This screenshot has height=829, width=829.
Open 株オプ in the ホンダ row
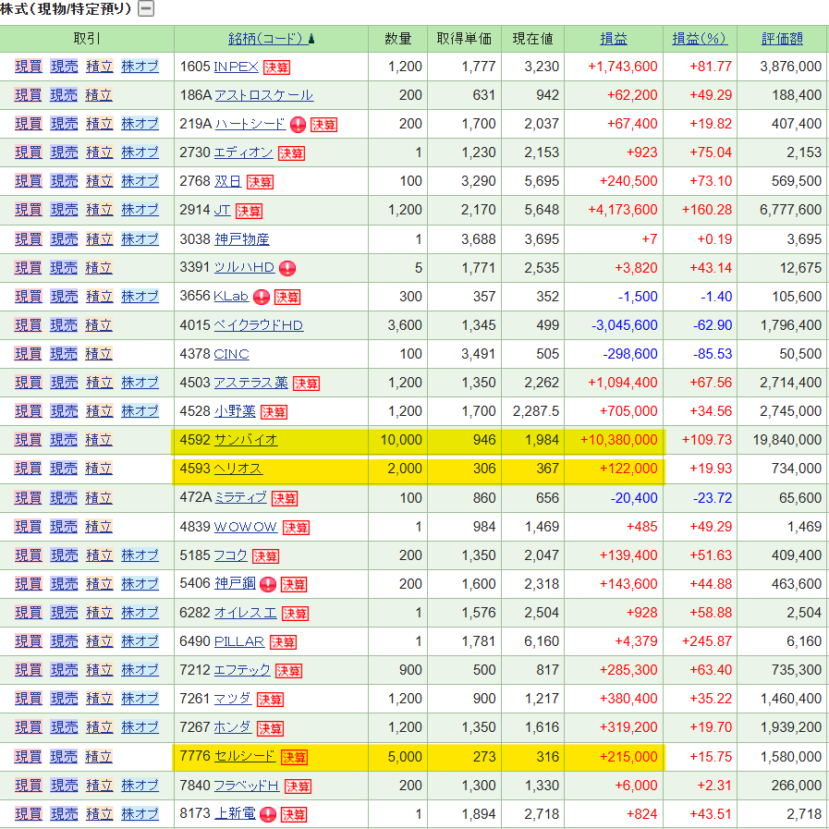click(140, 727)
